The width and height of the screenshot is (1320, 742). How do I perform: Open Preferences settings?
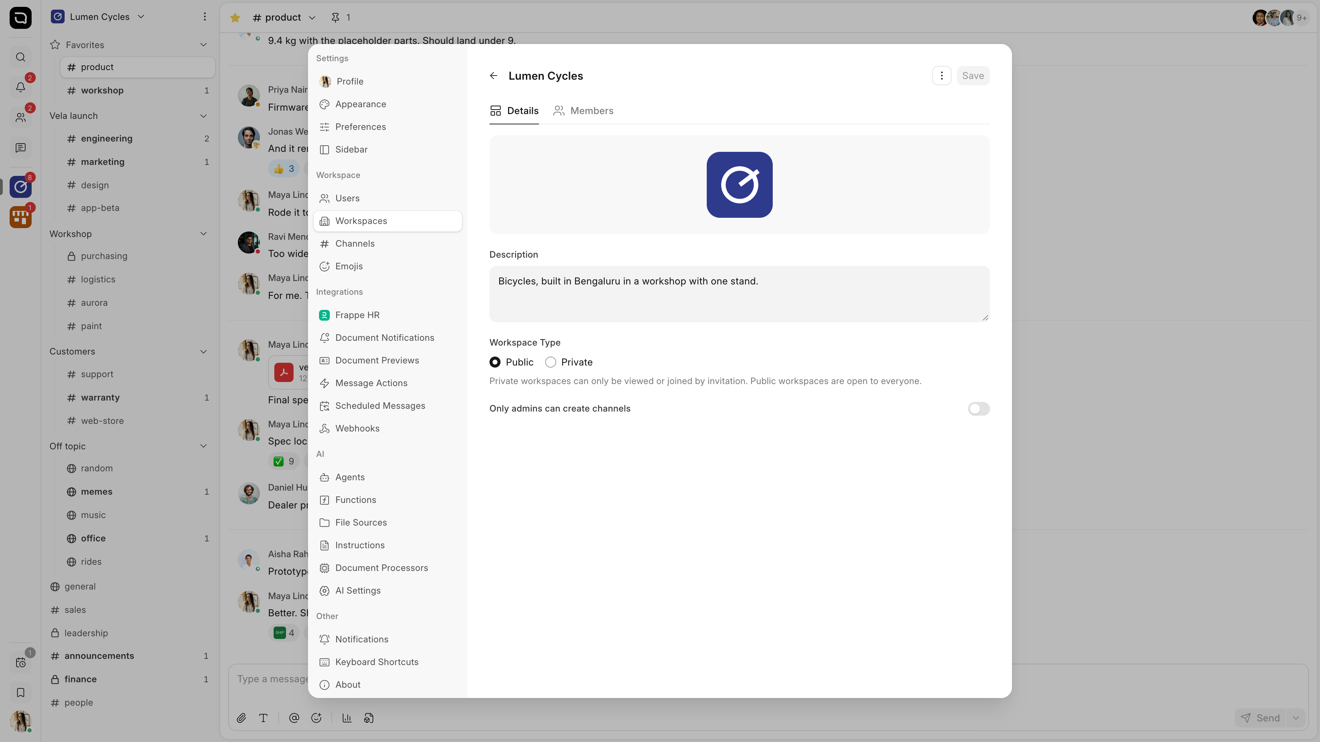coord(387,126)
